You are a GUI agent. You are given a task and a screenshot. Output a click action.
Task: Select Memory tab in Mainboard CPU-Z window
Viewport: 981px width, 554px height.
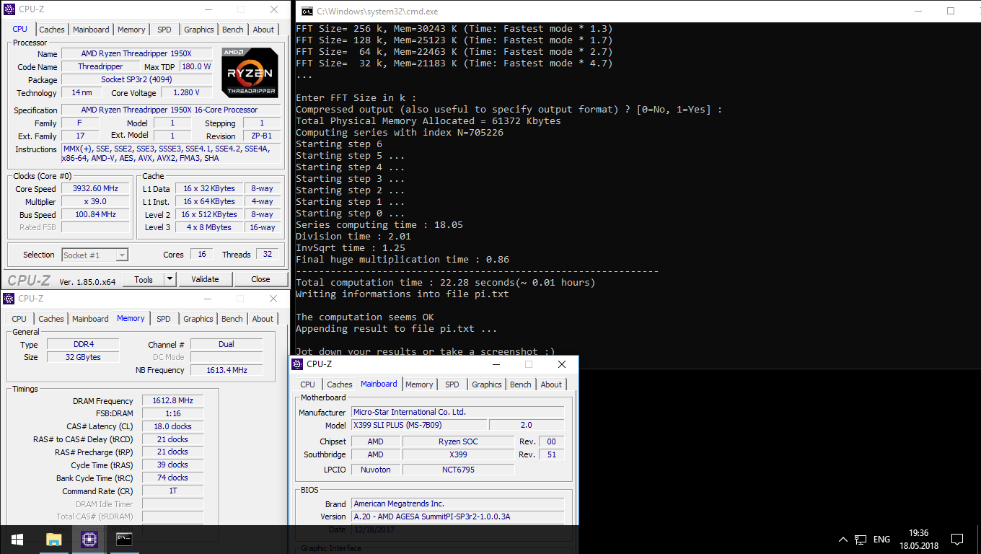click(419, 384)
